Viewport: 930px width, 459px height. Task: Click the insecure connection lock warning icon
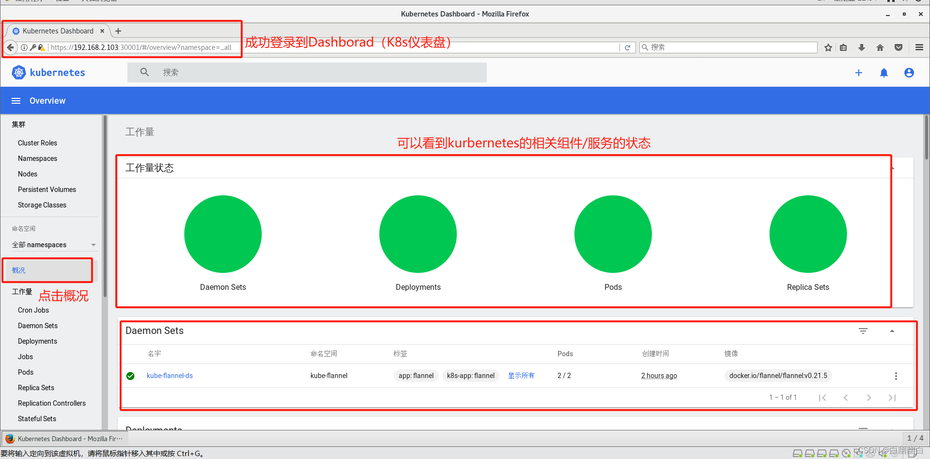tap(41, 47)
